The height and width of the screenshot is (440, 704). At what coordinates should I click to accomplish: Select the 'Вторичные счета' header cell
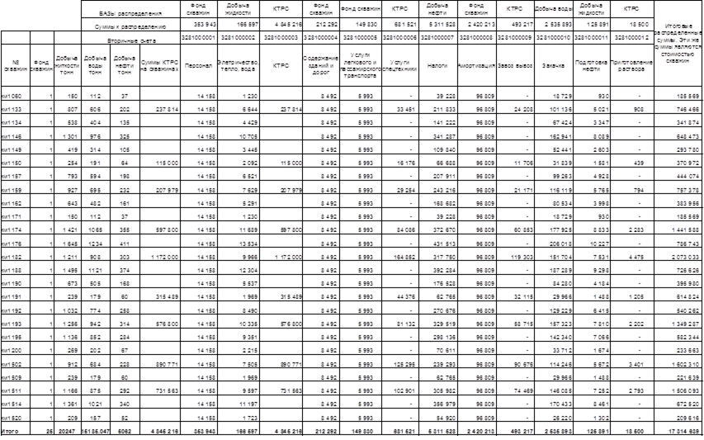pyautogui.click(x=130, y=40)
